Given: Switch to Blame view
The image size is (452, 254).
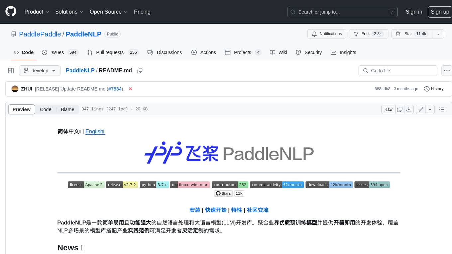Looking at the screenshot, I should coord(67,109).
